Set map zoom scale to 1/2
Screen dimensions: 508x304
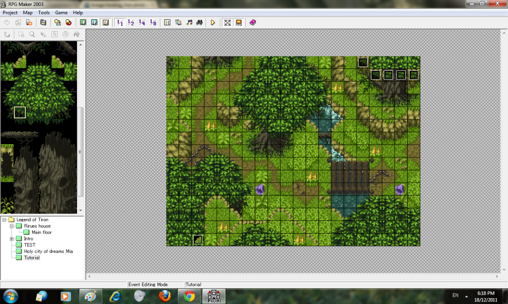click(131, 22)
